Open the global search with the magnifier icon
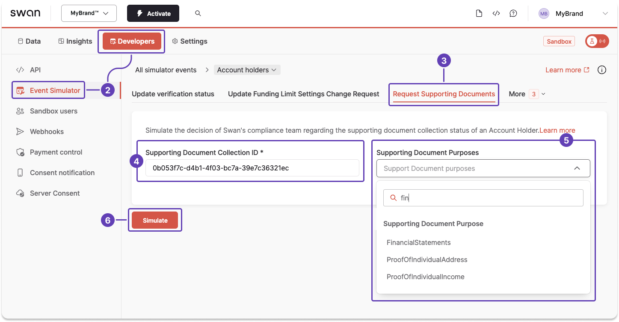 (198, 13)
